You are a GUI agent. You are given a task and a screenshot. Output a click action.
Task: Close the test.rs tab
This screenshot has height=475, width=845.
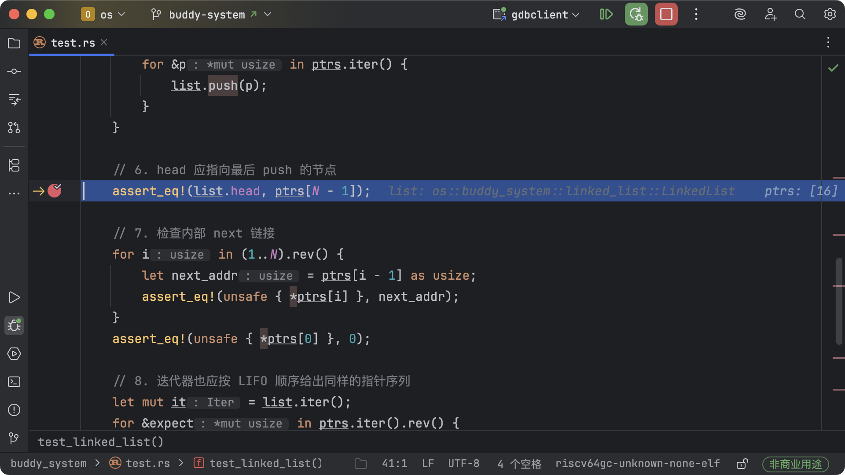click(104, 42)
